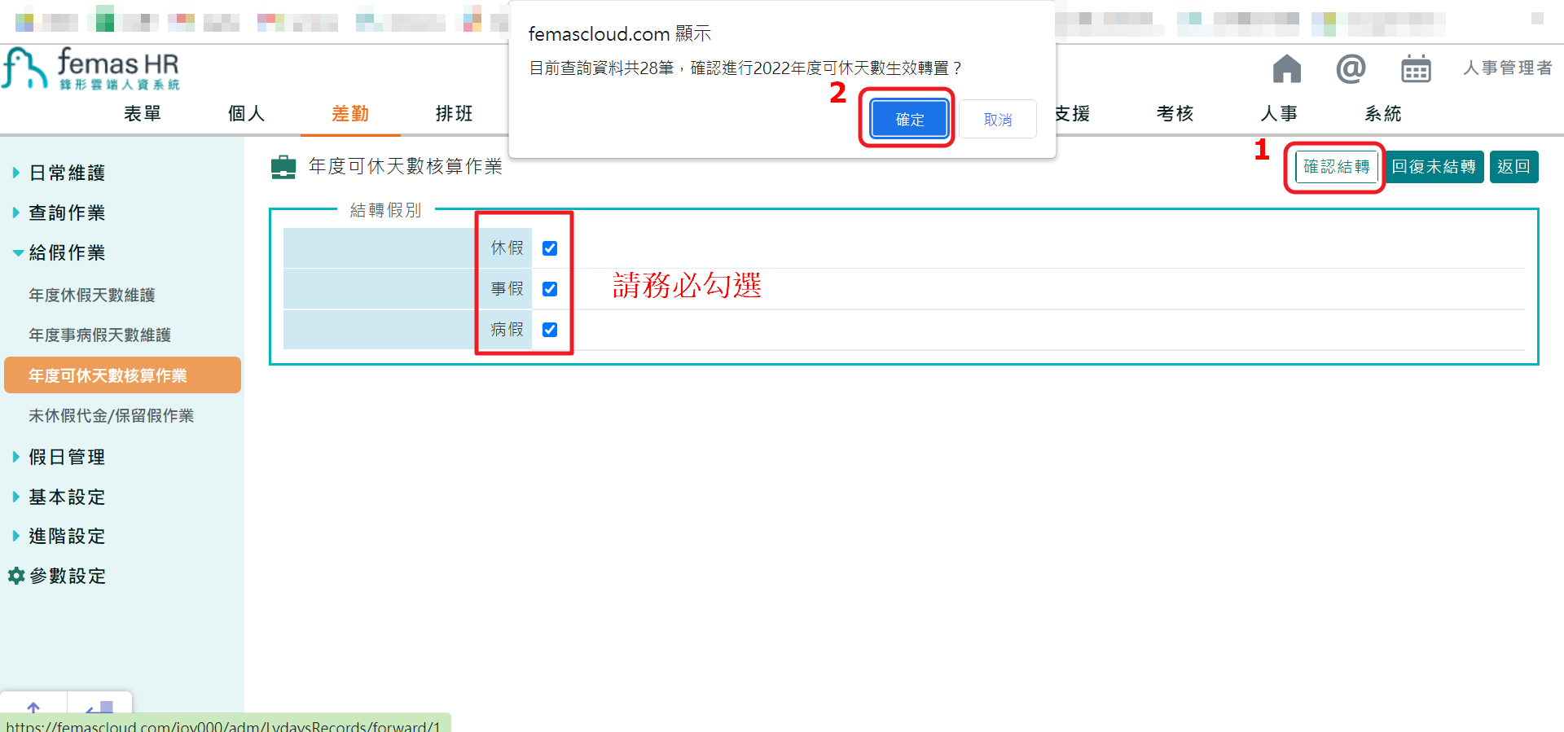Image resolution: width=1564 pixels, height=732 pixels.
Task: Select 年度可休天數核算作業 in sidebar
Action: tap(122, 375)
